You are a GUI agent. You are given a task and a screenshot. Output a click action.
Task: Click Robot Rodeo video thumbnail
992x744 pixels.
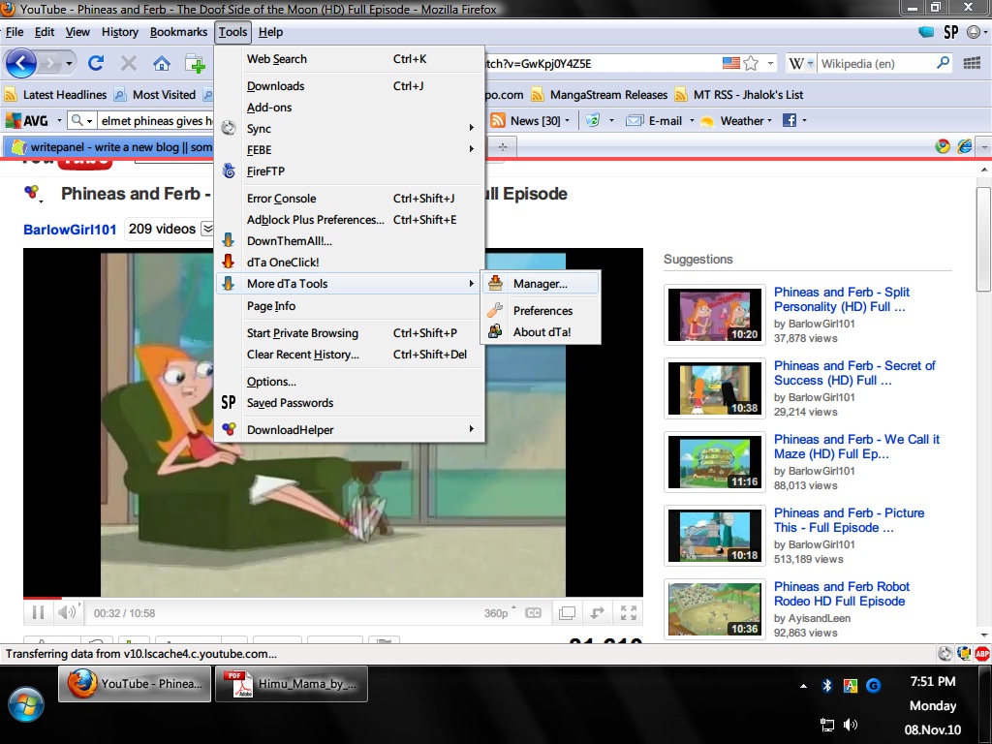(x=715, y=609)
